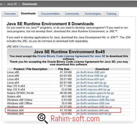Image resolution: width=137 pixels, height=124 pixels.
Task: Select the Downloads tab
Action: coord(28,13)
